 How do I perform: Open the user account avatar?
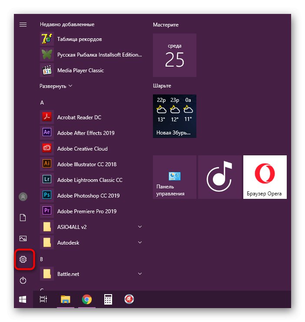pyautogui.click(x=23, y=197)
